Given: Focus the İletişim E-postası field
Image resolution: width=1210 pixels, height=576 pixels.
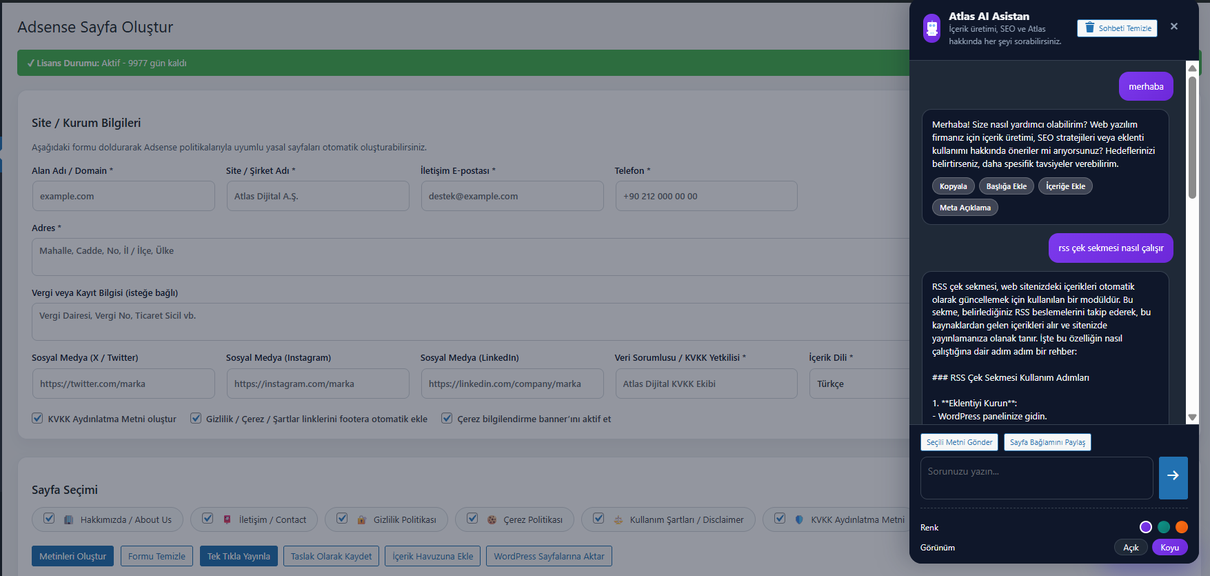Looking at the screenshot, I should [512, 196].
